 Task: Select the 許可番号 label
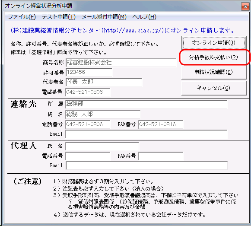(x=54, y=73)
